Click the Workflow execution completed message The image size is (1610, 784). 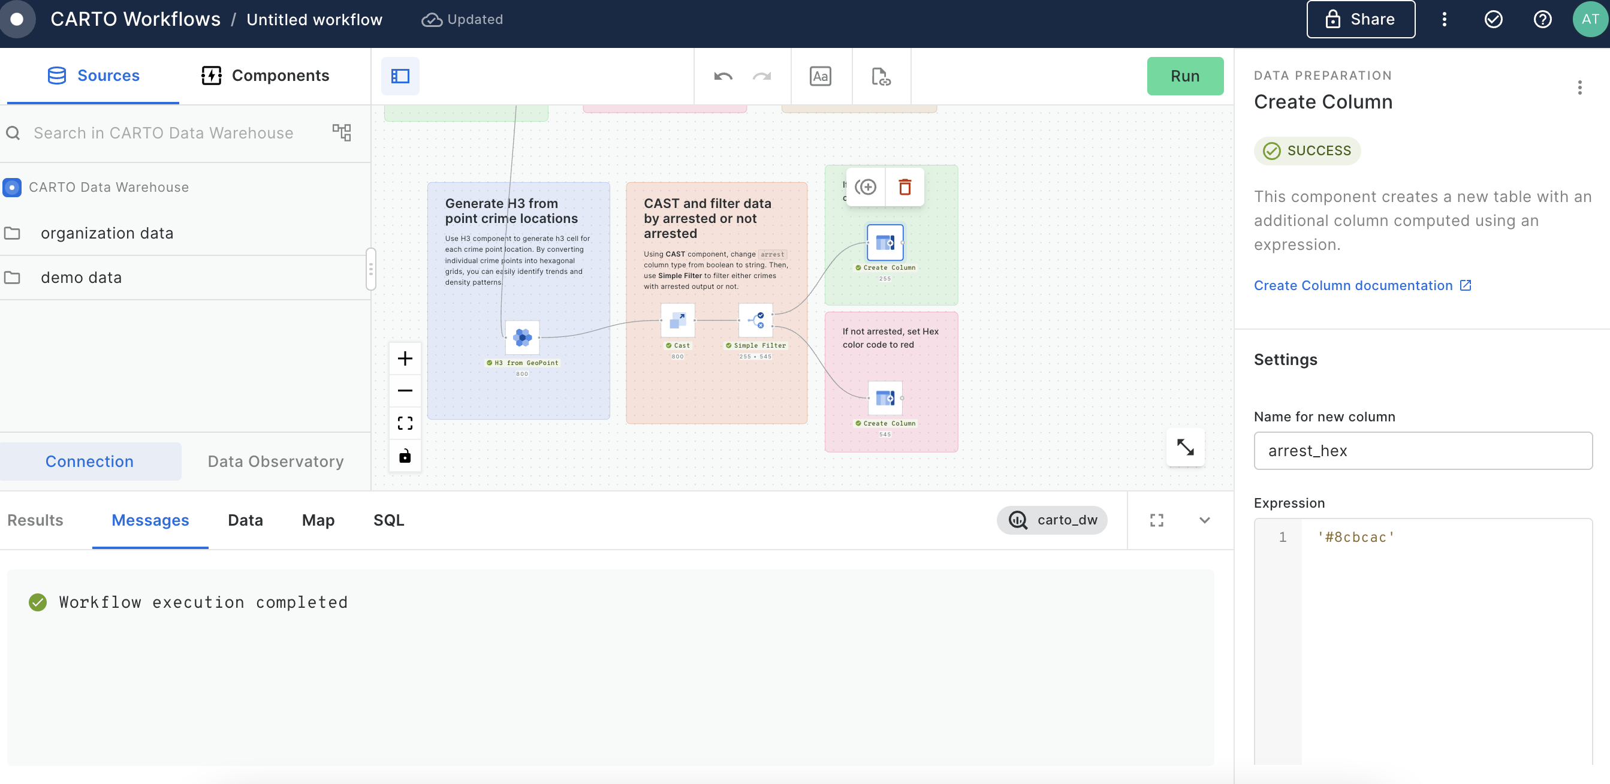click(203, 602)
